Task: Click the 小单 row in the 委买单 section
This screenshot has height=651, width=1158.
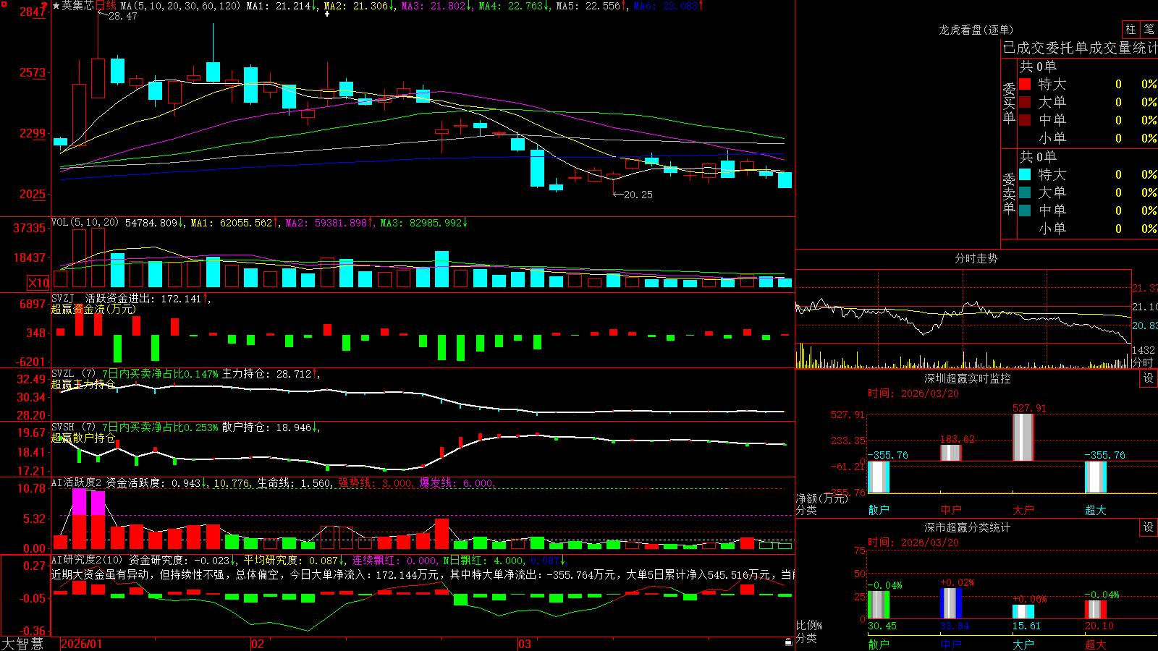Action: pyautogui.click(x=1088, y=138)
